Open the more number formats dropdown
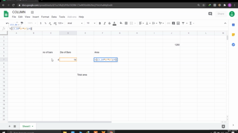This screenshot has width=238, height=133. (x=61, y=23)
